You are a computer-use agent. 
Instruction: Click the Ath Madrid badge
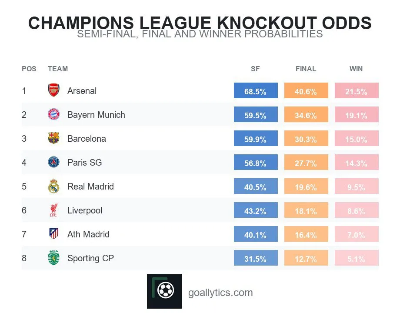click(53, 234)
